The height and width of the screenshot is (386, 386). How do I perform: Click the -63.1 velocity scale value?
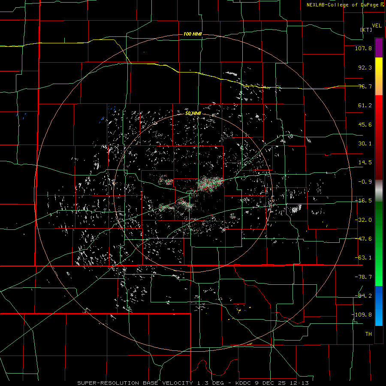(x=363, y=258)
